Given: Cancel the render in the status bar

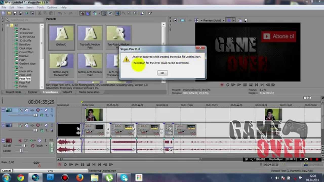Looking at the screenshot, I should point(6,171).
